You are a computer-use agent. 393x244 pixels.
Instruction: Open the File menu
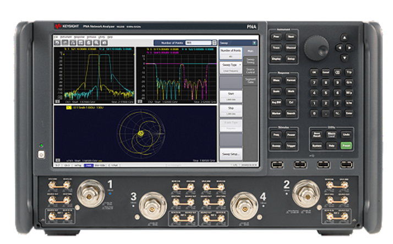coord(56,37)
